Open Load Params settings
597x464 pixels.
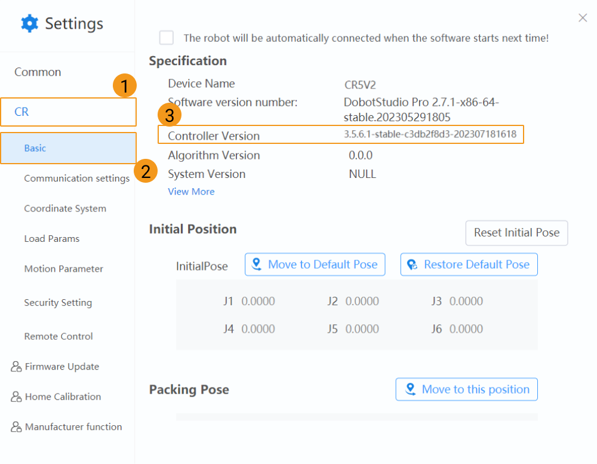52,239
